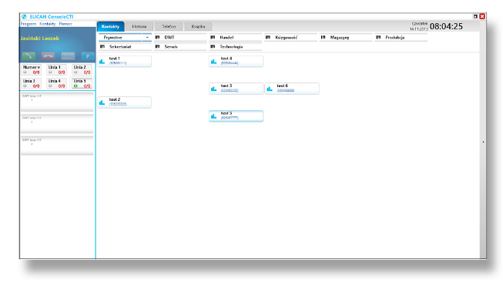This screenshot has height=283, width=503.
Task: Click the green status indicator on Linia 5
Action: point(75,86)
